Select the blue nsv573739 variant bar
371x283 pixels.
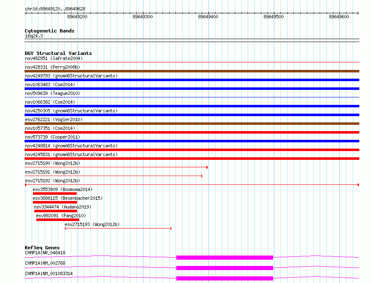(192, 141)
